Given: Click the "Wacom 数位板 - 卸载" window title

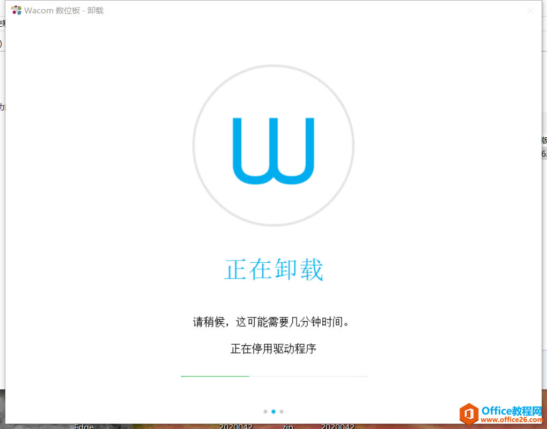Looking at the screenshot, I should pyautogui.click(x=64, y=11).
